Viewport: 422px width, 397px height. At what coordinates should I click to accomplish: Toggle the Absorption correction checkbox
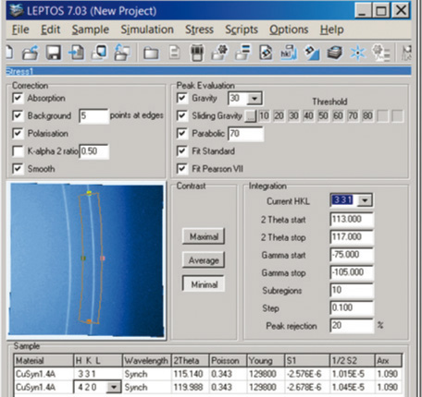[18, 98]
